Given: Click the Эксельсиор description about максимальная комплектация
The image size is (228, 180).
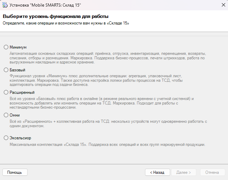Looking at the screenshot, I should [x=107, y=144].
